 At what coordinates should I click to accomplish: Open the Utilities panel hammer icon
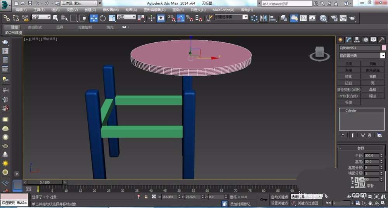click(x=382, y=40)
